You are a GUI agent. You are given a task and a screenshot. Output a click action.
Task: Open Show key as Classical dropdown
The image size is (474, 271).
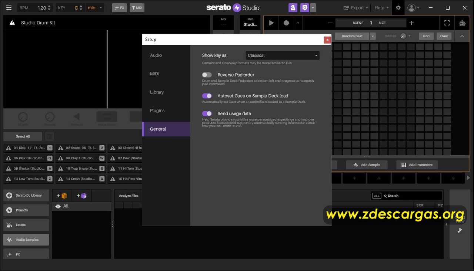[x=283, y=55]
